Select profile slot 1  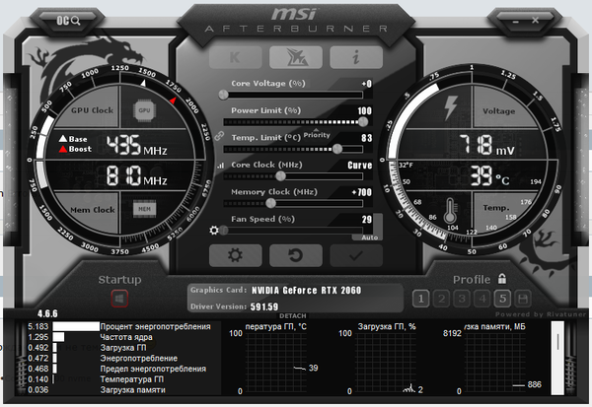[420, 300]
